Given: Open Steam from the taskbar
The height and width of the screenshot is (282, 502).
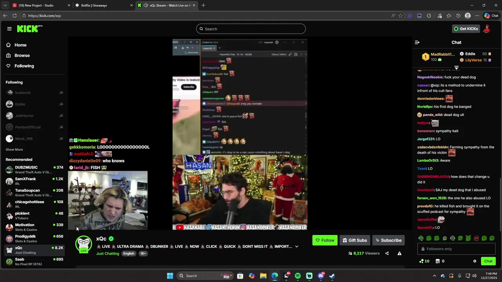Looking at the screenshot, I should 332,276.
